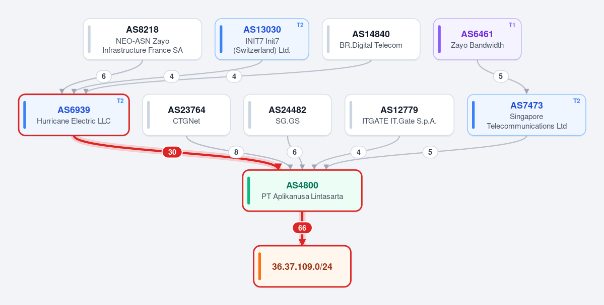Viewport: 604px width, 305px height.
Task: Click the red 30 edge count badge
Action: (x=172, y=152)
